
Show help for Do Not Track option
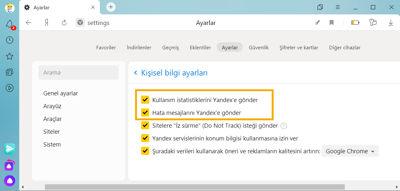point(284,126)
